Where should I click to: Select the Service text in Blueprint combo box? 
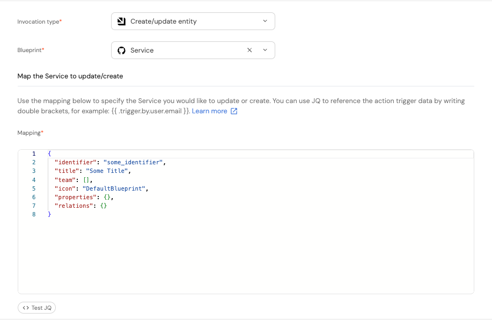tap(142, 50)
